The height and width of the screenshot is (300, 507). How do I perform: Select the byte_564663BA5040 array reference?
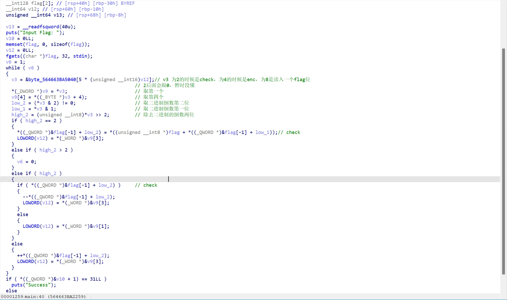(x=52, y=80)
